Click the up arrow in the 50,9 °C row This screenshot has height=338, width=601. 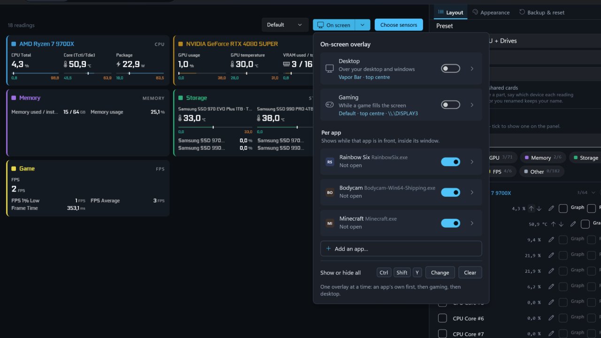(553, 224)
